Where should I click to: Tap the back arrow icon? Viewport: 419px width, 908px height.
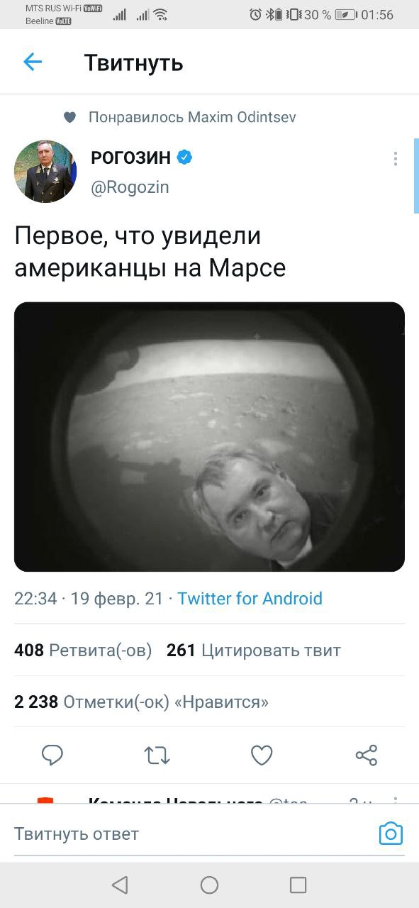[33, 62]
